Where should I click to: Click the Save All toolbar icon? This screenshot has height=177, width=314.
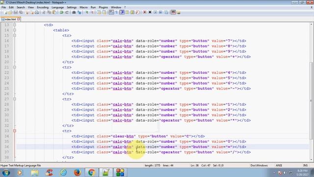(21, 12)
